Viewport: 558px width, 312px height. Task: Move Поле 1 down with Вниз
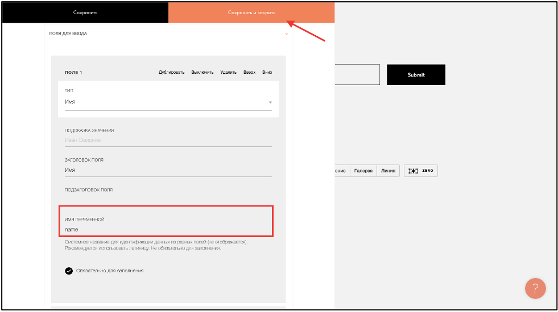(x=267, y=72)
